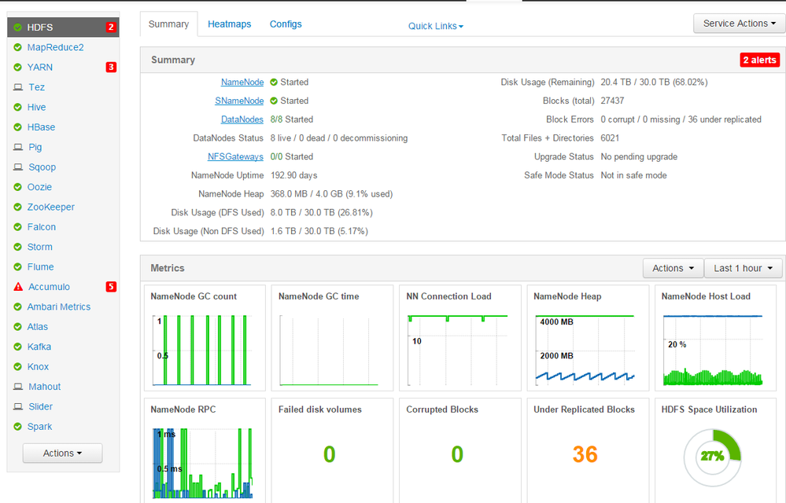Click the HDFS Space Utilization donut chart
Screen dimensions: 786x503
click(712, 456)
